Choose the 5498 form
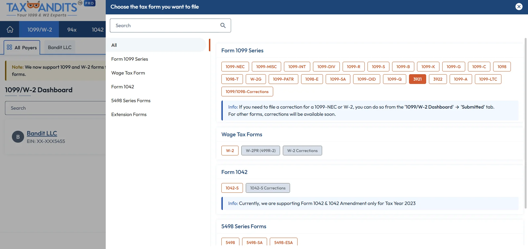The image size is (528, 249). pyautogui.click(x=230, y=242)
